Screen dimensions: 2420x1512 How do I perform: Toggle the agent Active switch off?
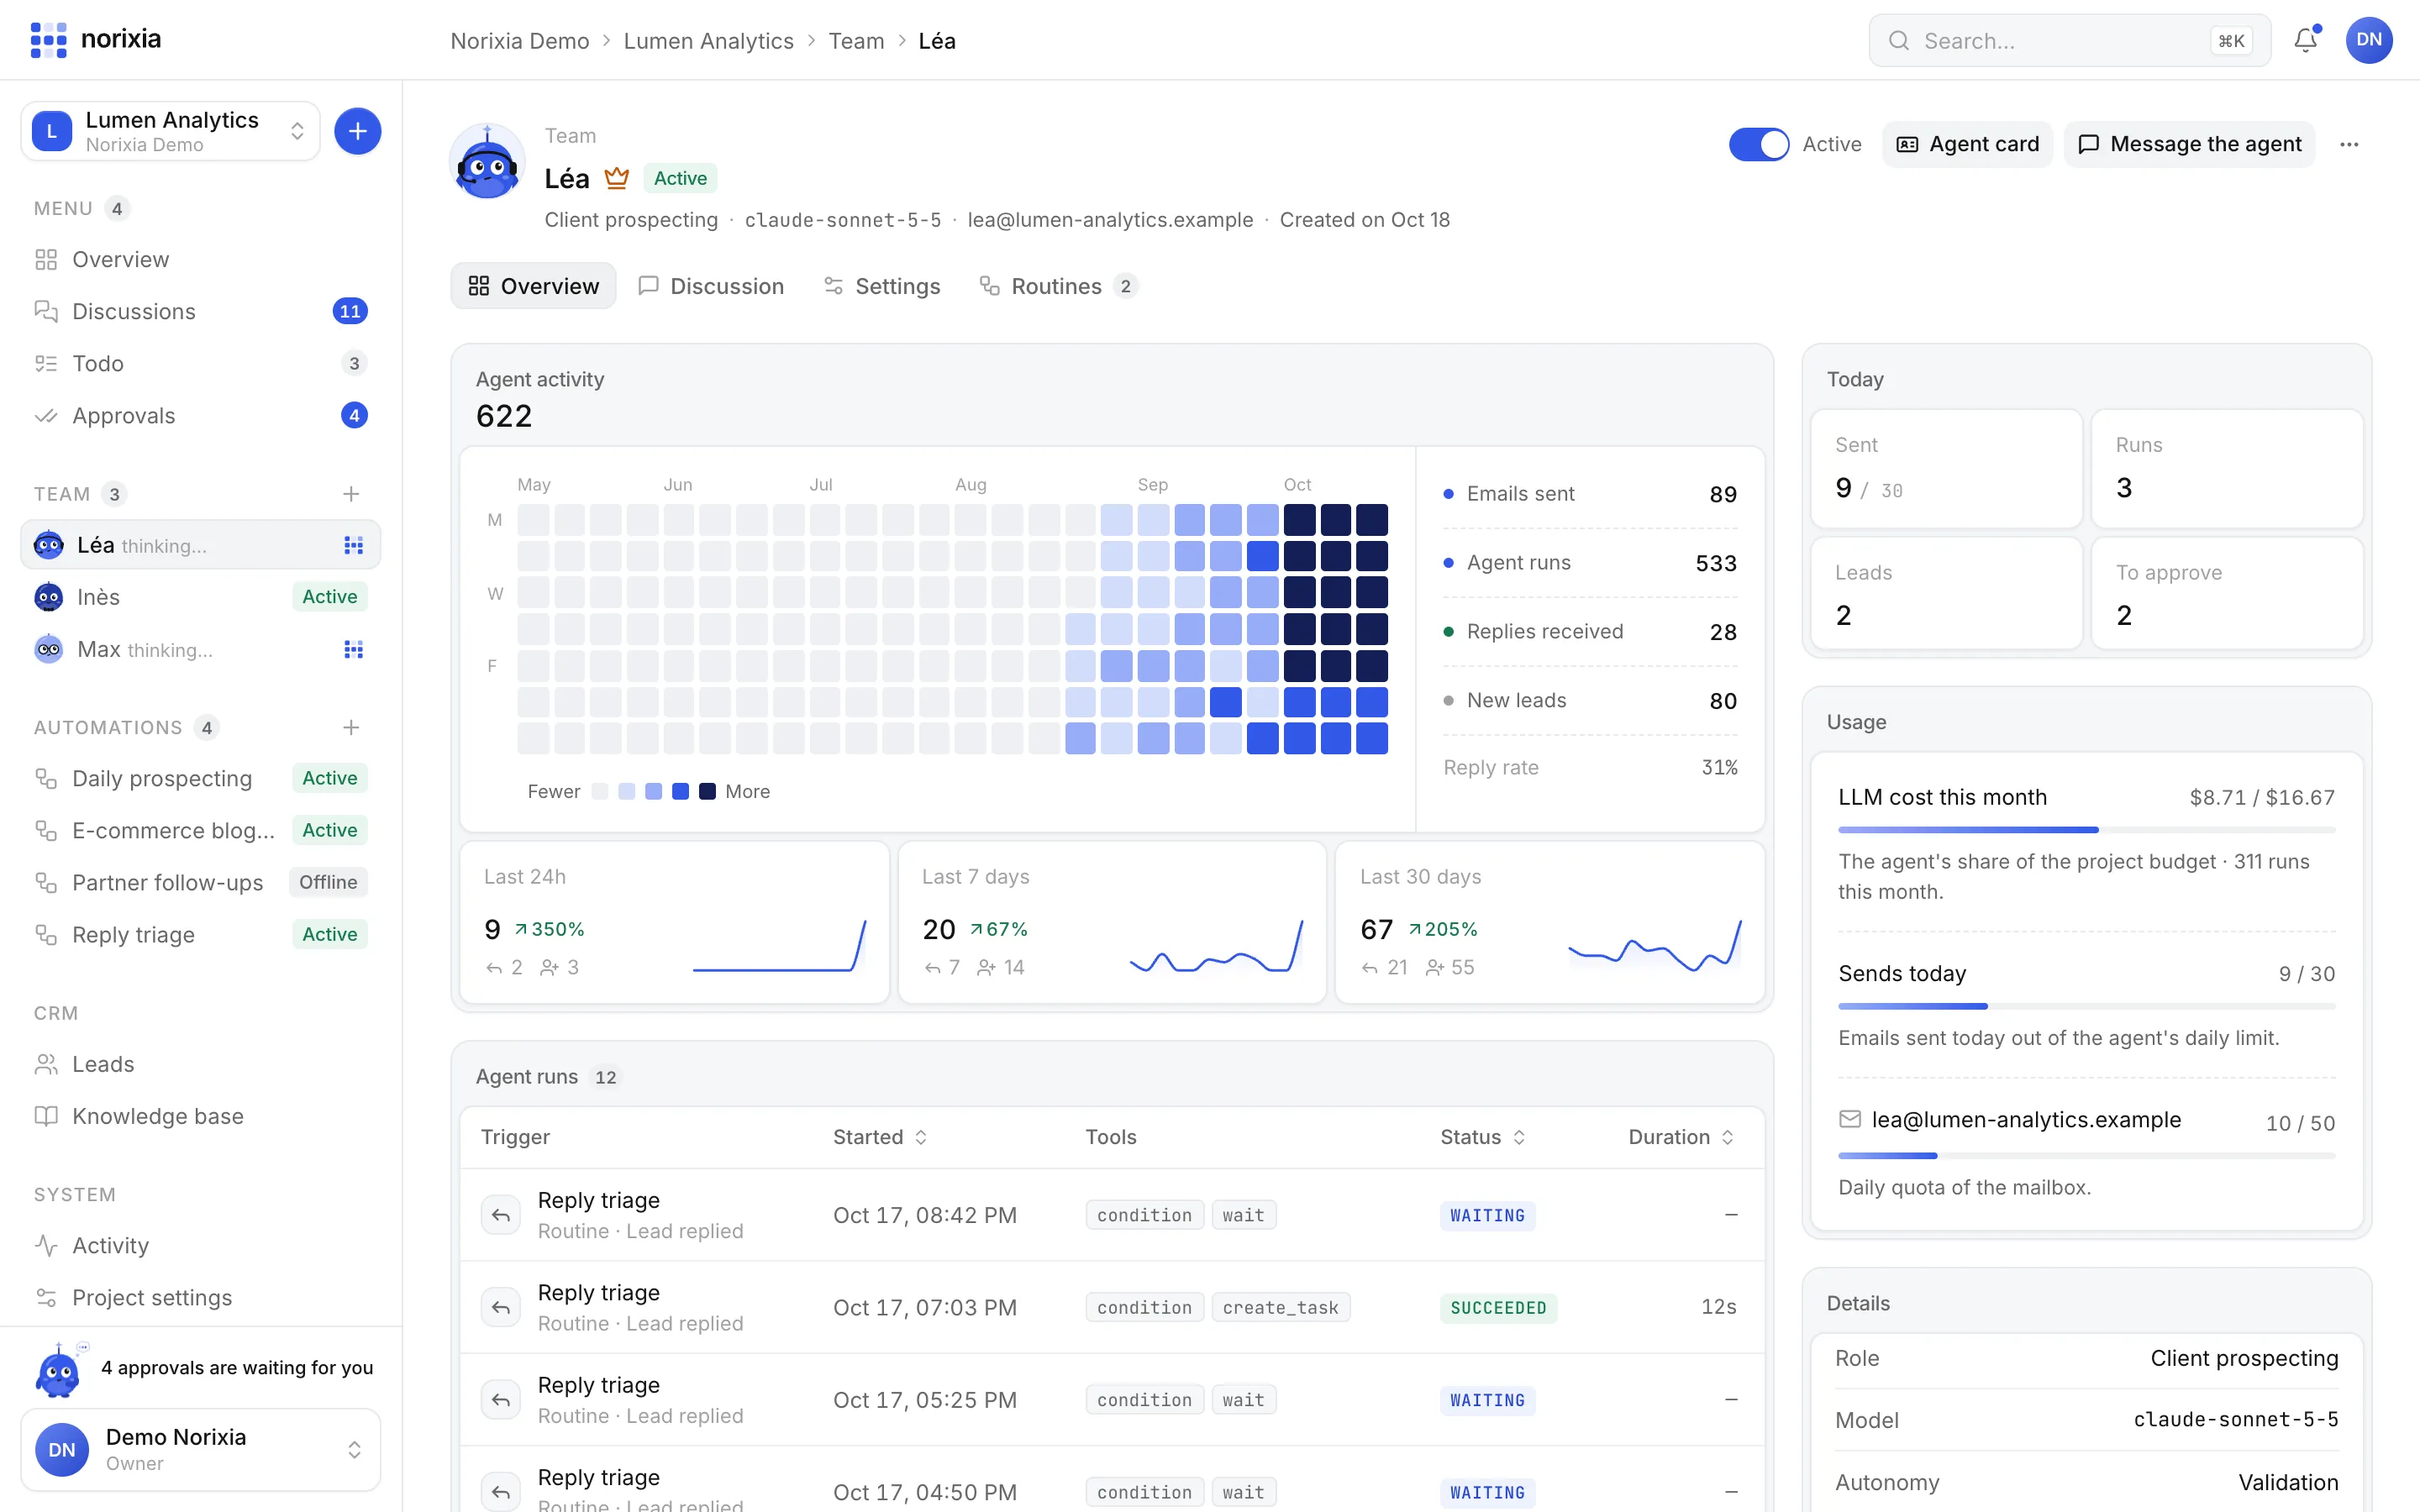(1758, 144)
